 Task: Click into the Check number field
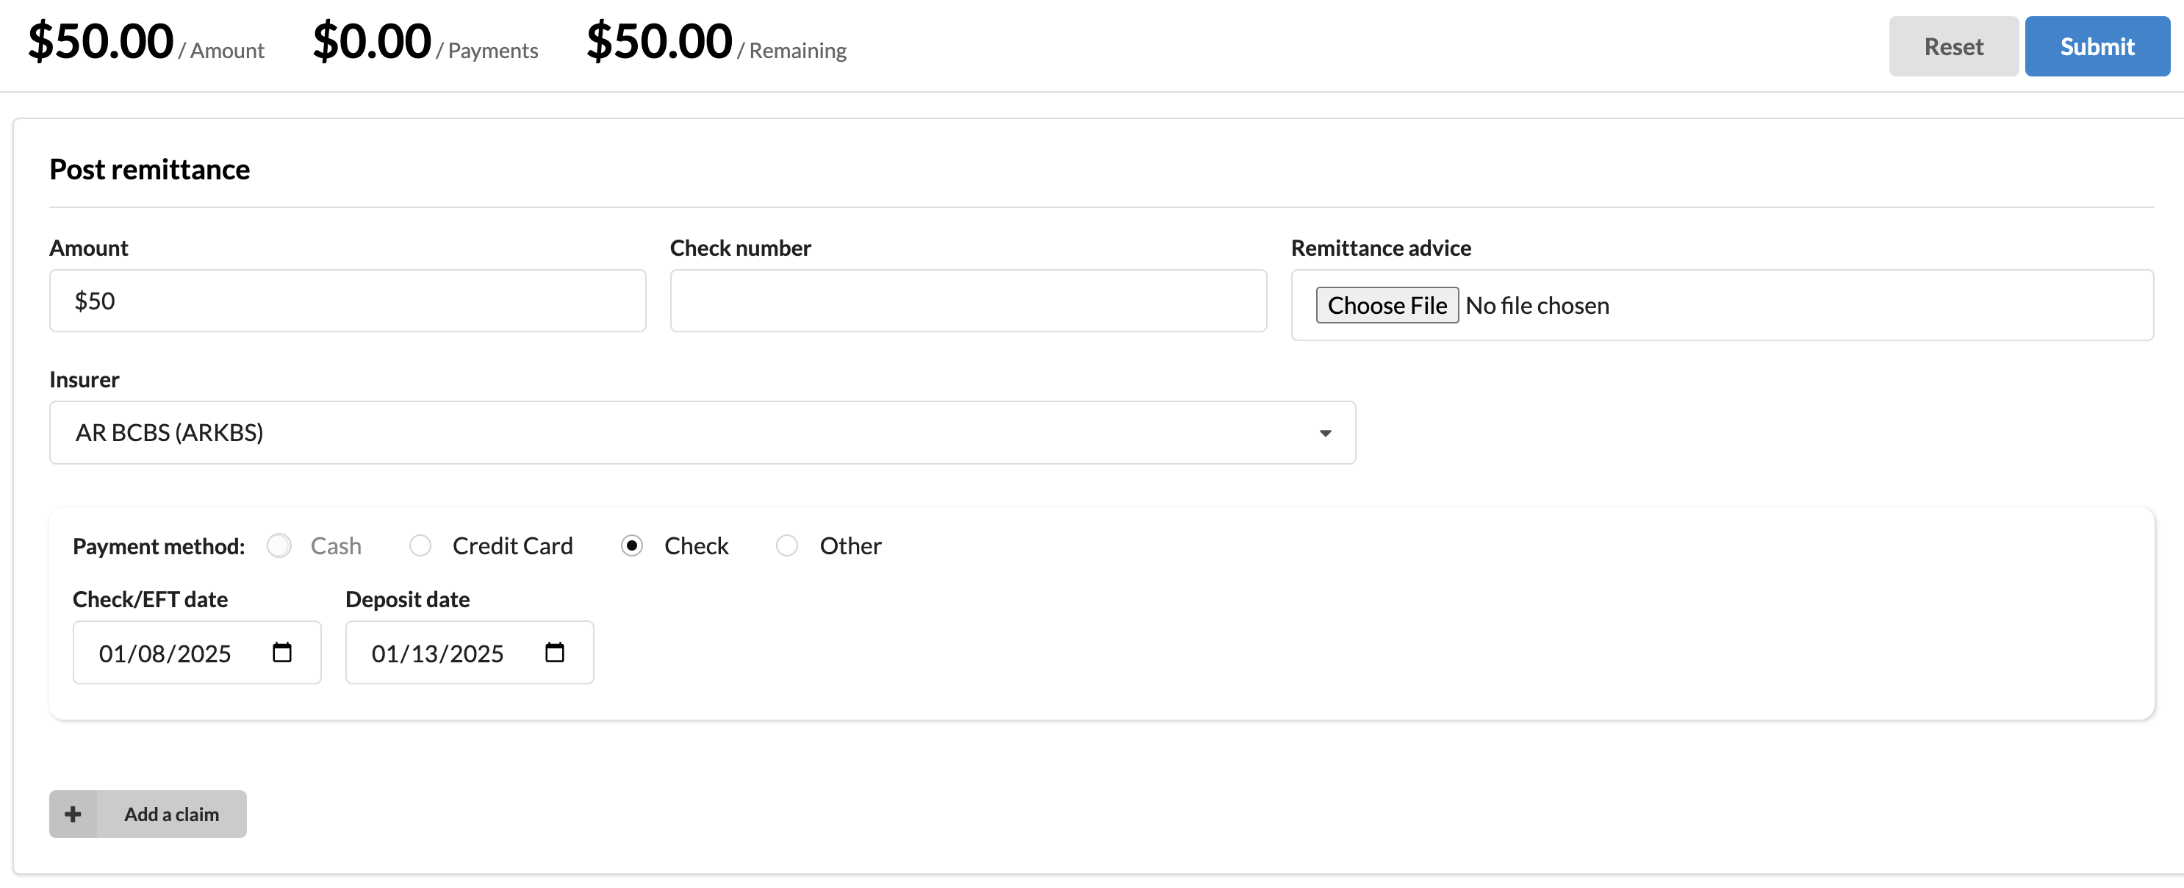tap(969, 301)
